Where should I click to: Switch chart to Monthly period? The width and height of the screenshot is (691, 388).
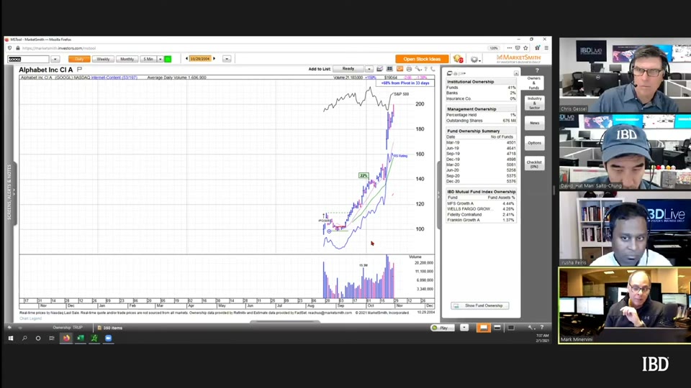(127, 59)
